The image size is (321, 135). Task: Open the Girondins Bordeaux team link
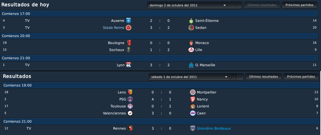pos(214,128)
